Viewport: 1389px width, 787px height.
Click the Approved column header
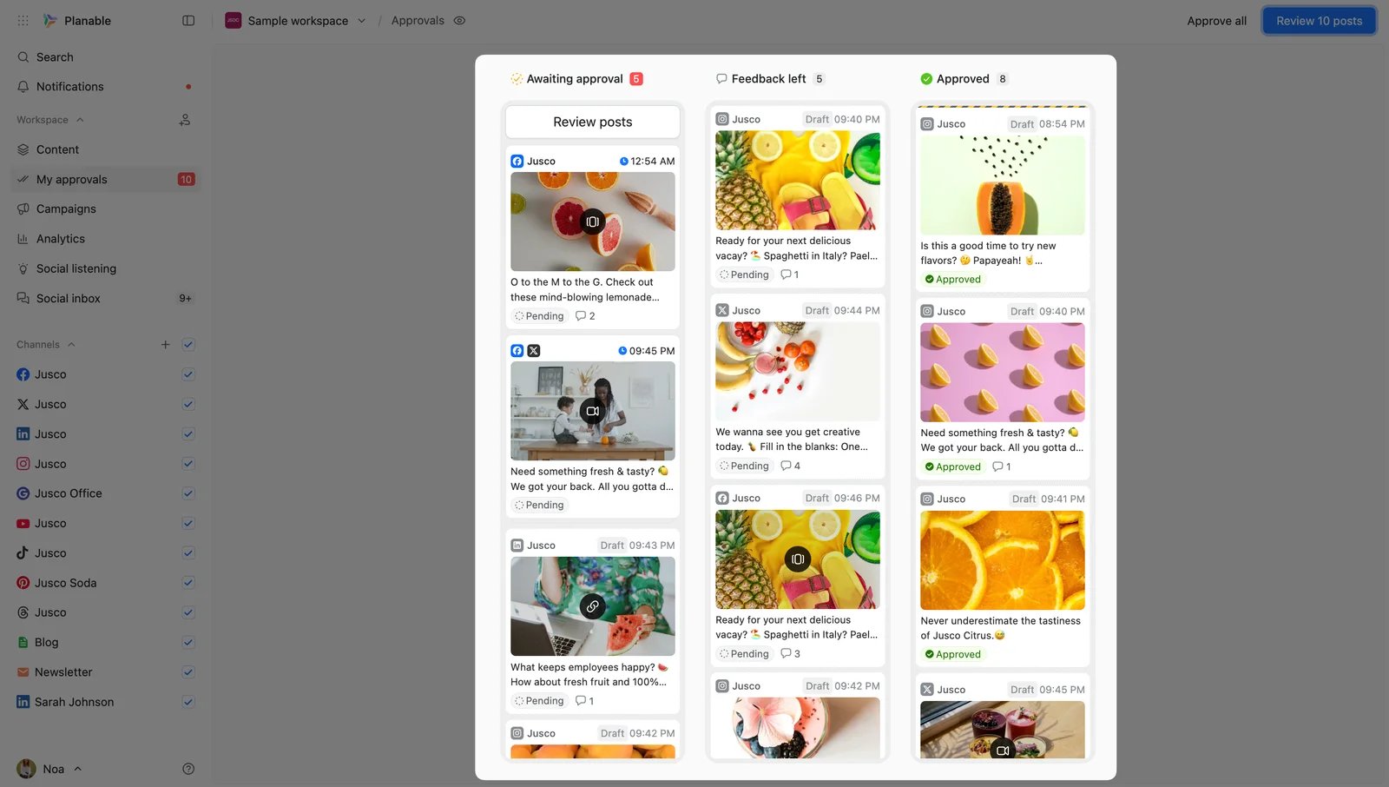(964, 79)
